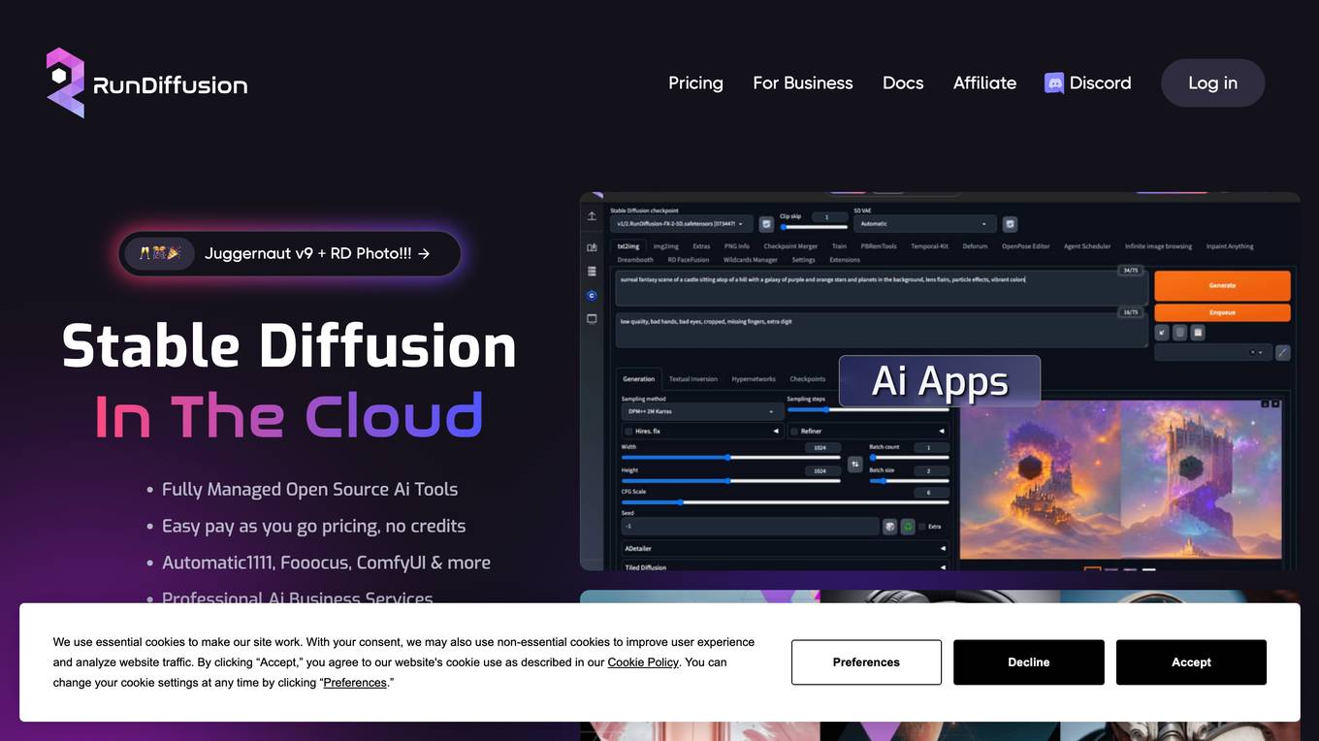
Task: Enable the Extra seed checkbox
Action: click(x=922, y=527)
